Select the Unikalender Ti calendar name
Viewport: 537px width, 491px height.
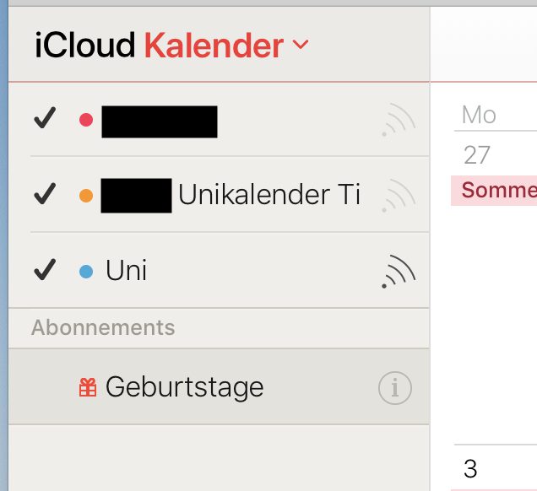(268, 196)
